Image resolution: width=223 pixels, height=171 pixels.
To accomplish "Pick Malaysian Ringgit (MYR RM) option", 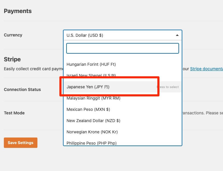I will pos(123,98).
